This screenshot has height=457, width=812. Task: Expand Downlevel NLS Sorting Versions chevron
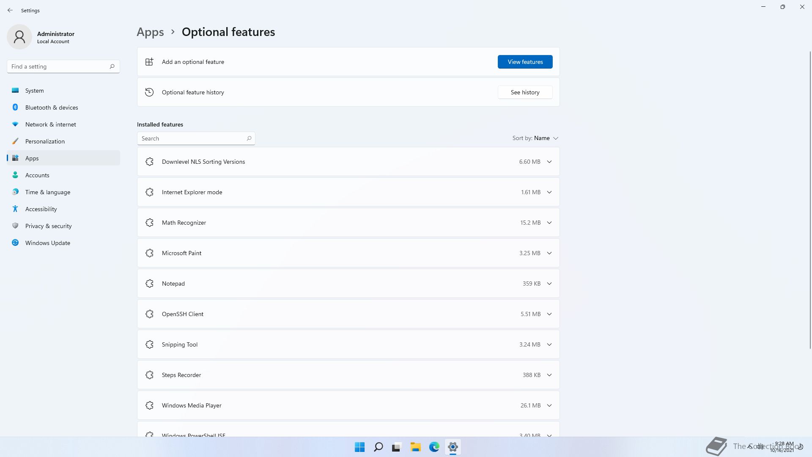coord(549,162)
